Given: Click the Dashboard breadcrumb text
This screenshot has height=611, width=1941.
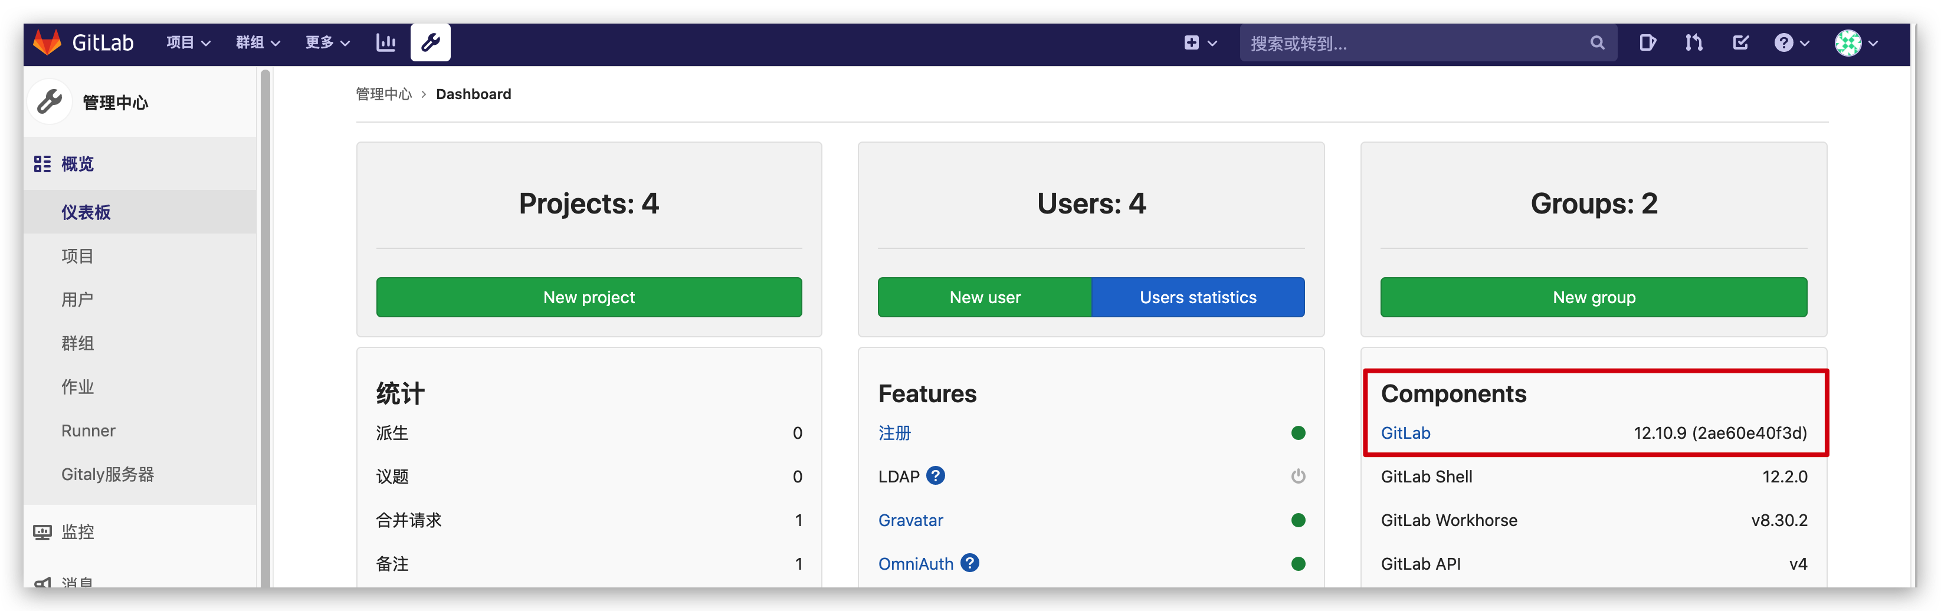Looking at the screenshot, I should [x=473, y=94].
